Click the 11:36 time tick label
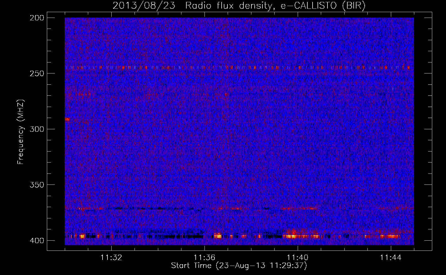446x275 pixels. coord(205,258)
